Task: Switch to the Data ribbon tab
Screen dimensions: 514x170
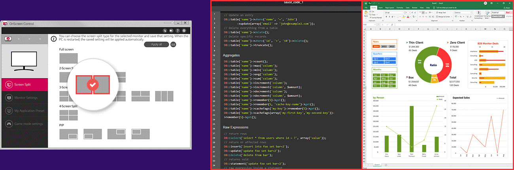Action: point(408,8)
